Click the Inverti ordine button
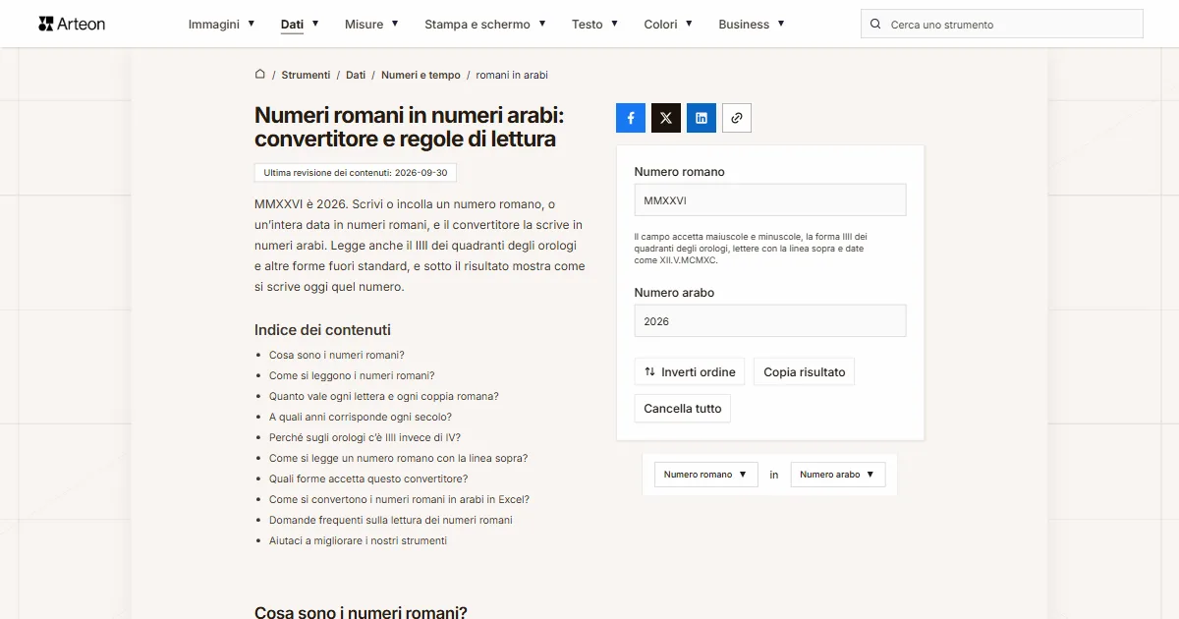Image resolution: width=1179 pixels, height=619 pixels. (x=690, y=372)
